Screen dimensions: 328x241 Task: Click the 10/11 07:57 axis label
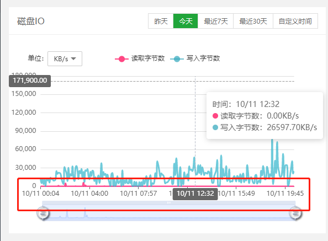click(x=138, y=194)
